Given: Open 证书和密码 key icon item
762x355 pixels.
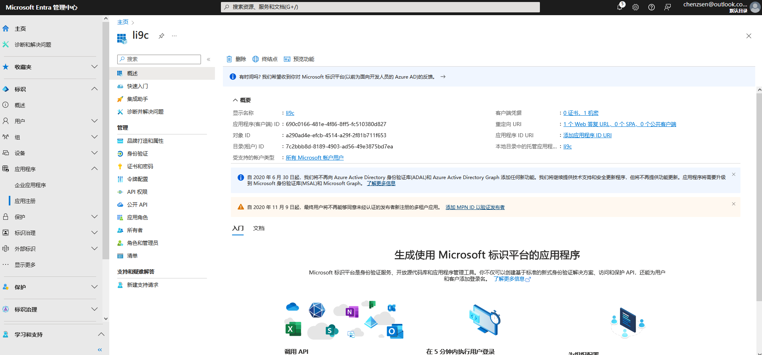Looking at the screenshot, I should coord(120,166).
